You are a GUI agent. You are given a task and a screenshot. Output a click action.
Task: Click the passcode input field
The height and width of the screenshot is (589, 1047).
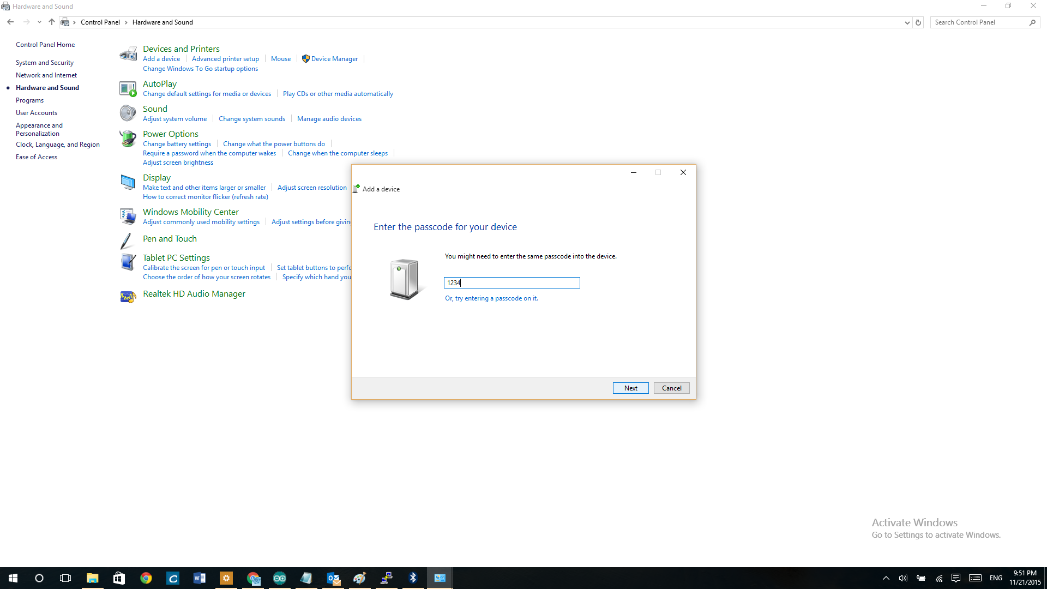click(512, 283)
